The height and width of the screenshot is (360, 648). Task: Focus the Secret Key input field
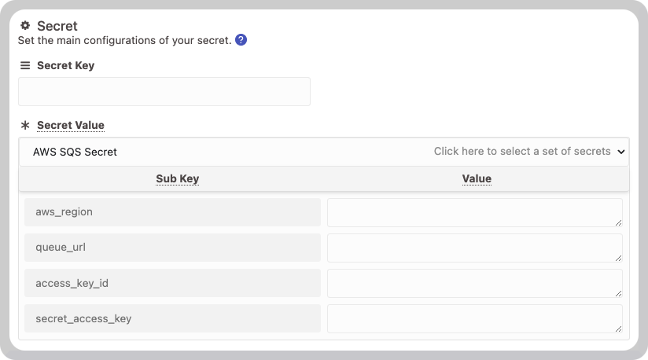tap(164, 92)
